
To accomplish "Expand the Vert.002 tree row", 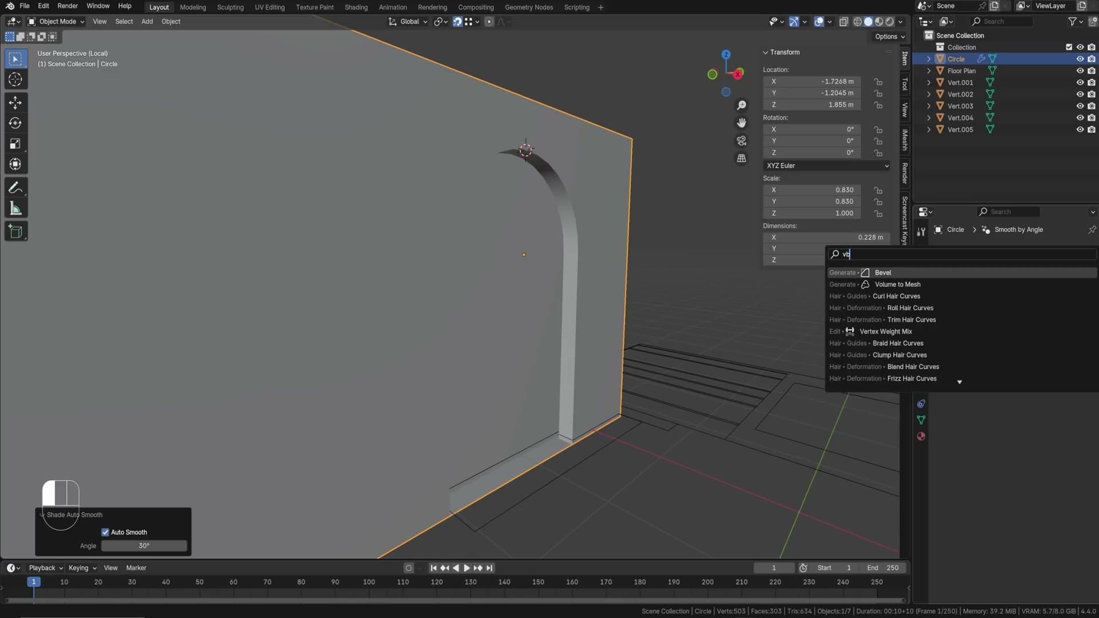I will pos(928,94).
